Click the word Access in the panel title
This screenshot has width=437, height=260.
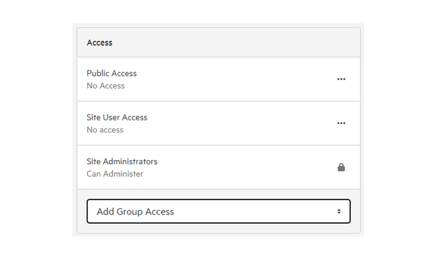point(100,42)
